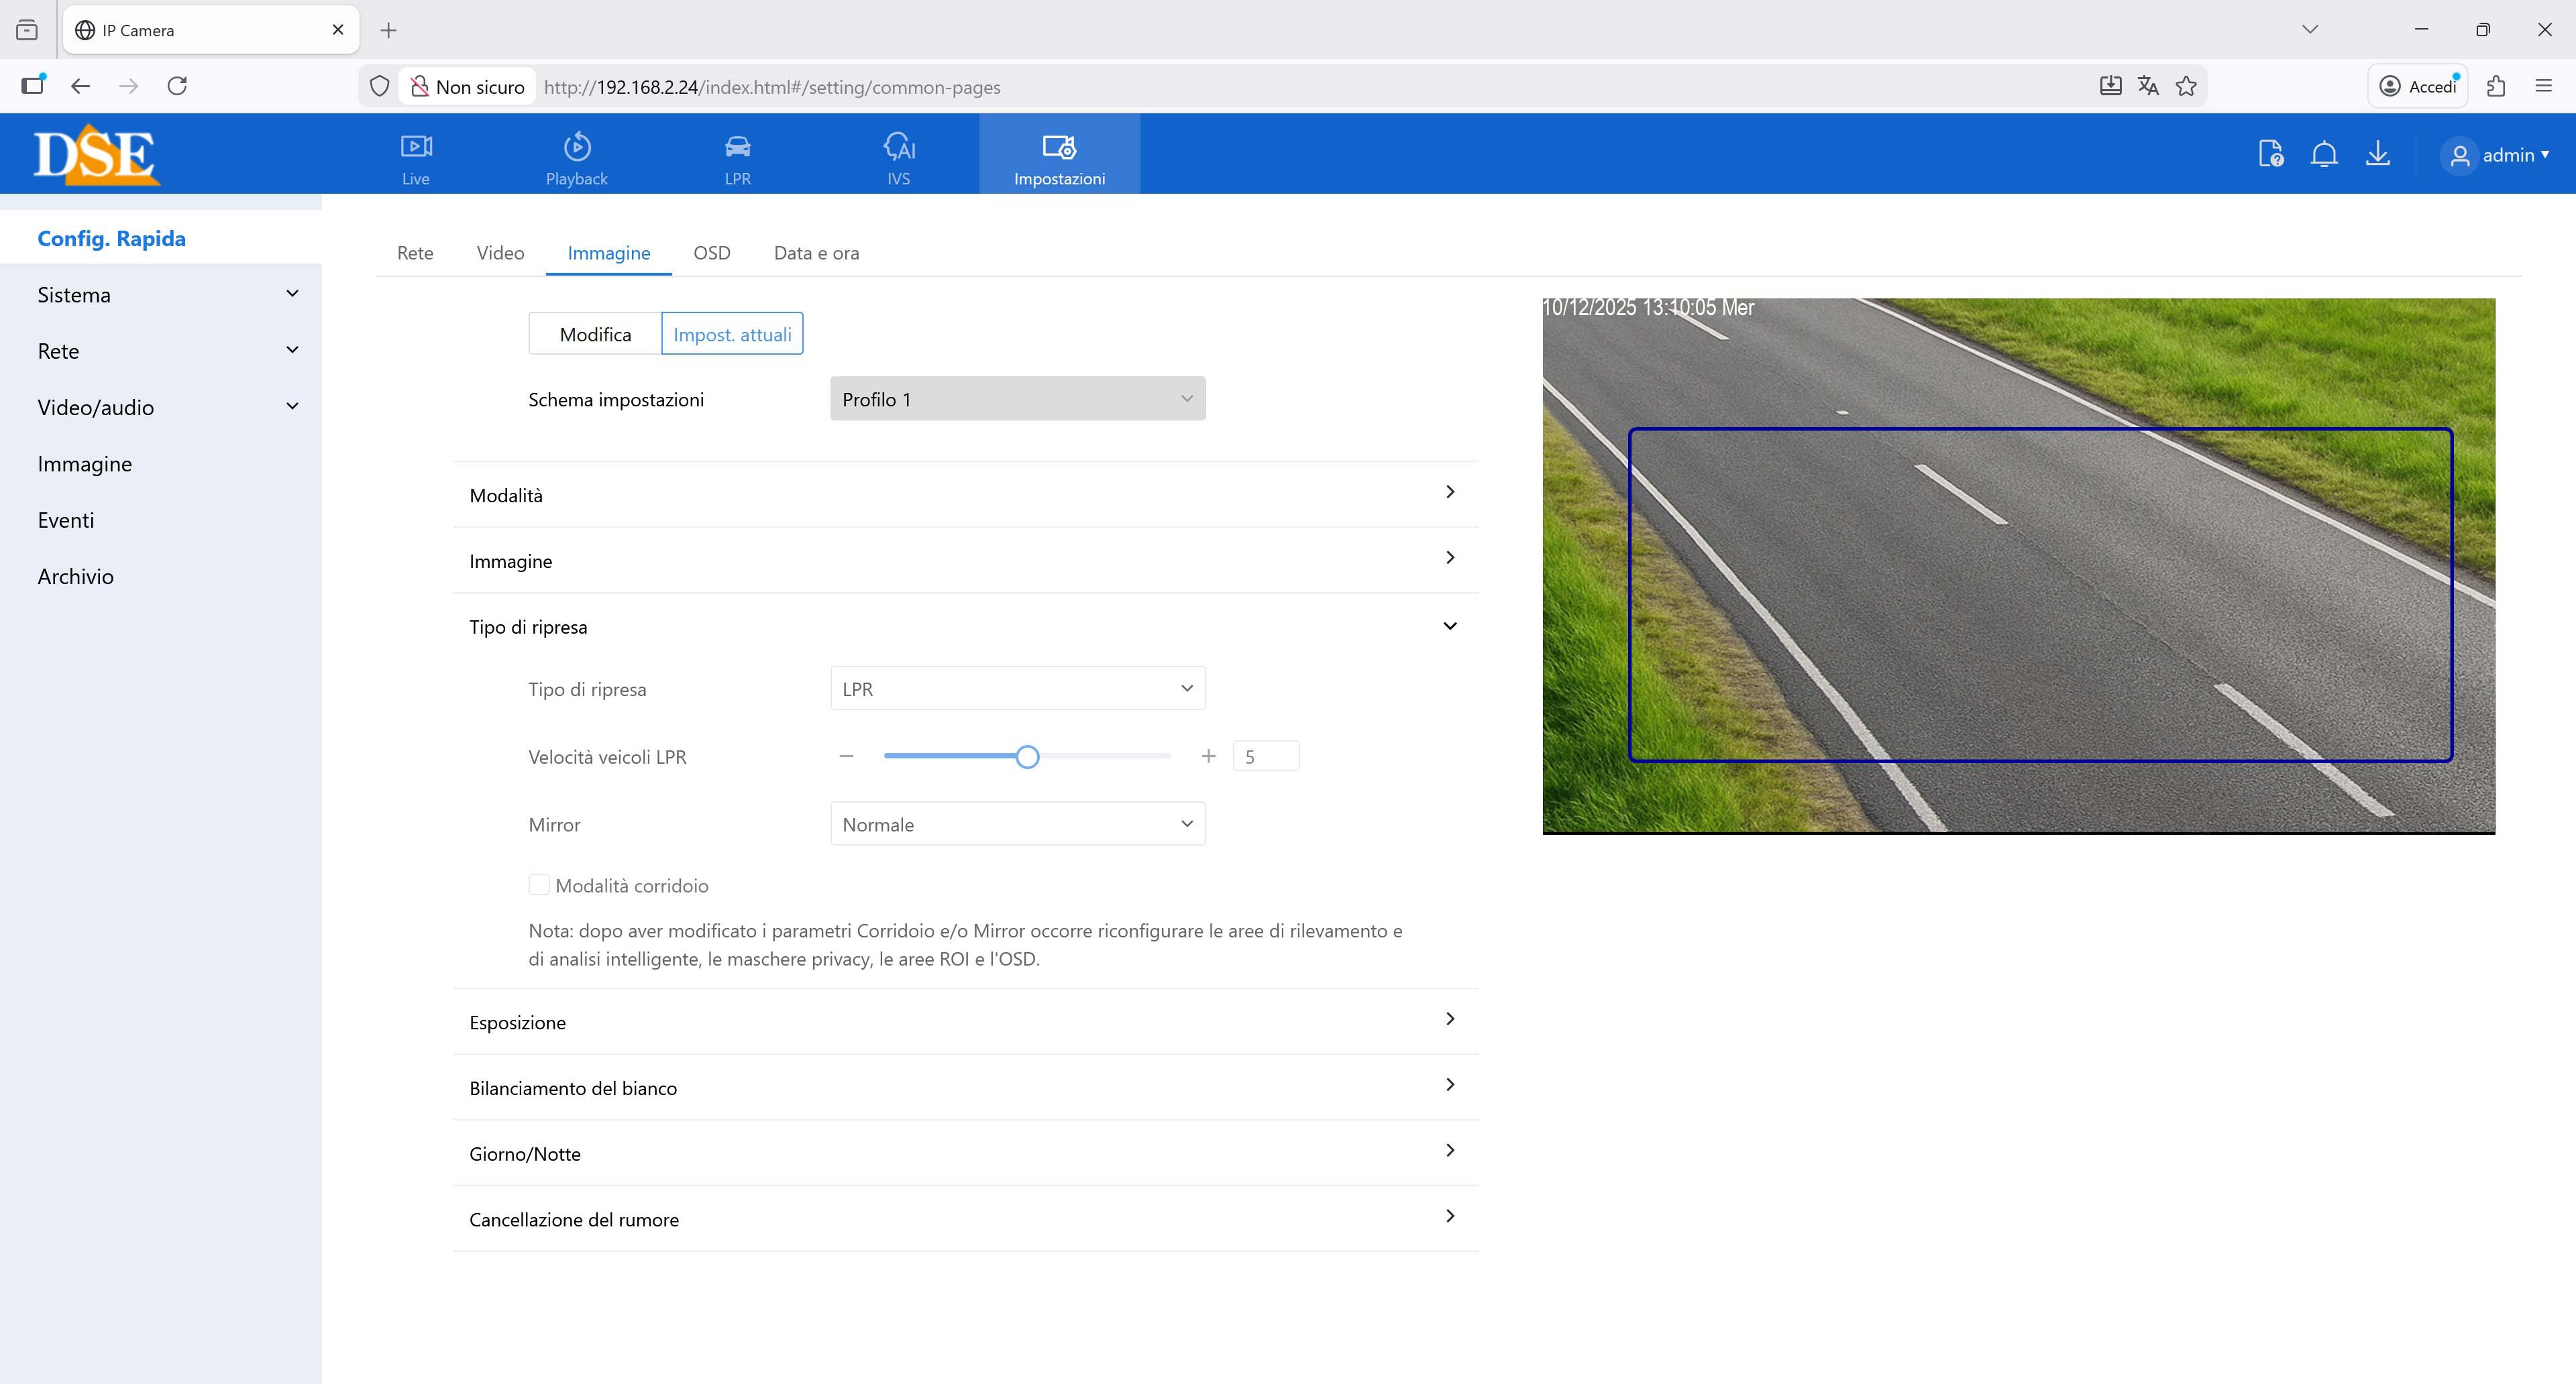Select the Impost. attuali toggle button
This screenshot has width=2576, height=1384.
pyautogui.click(x=732, y=334)
